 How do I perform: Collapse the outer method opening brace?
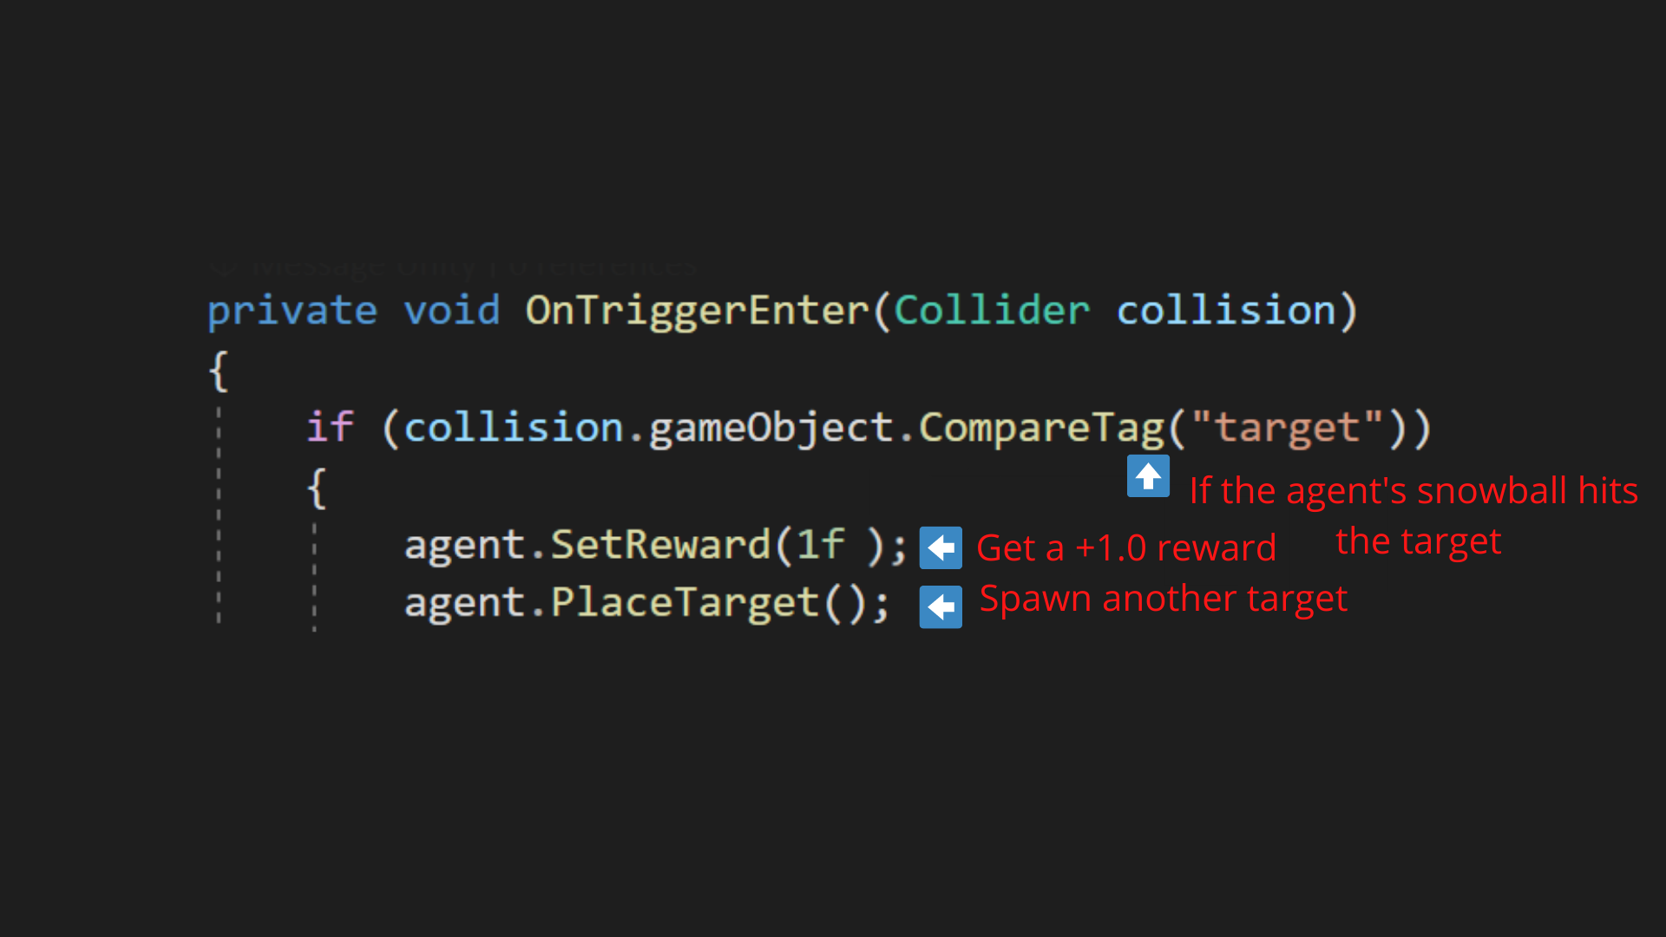click(220, 369)
